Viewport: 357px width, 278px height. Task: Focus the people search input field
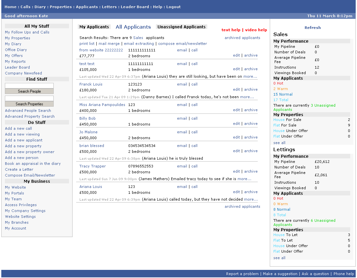coord(29,86)
